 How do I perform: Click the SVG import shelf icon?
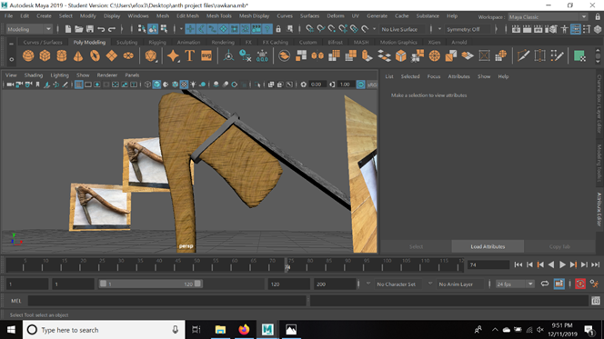(x=206, y=56)
